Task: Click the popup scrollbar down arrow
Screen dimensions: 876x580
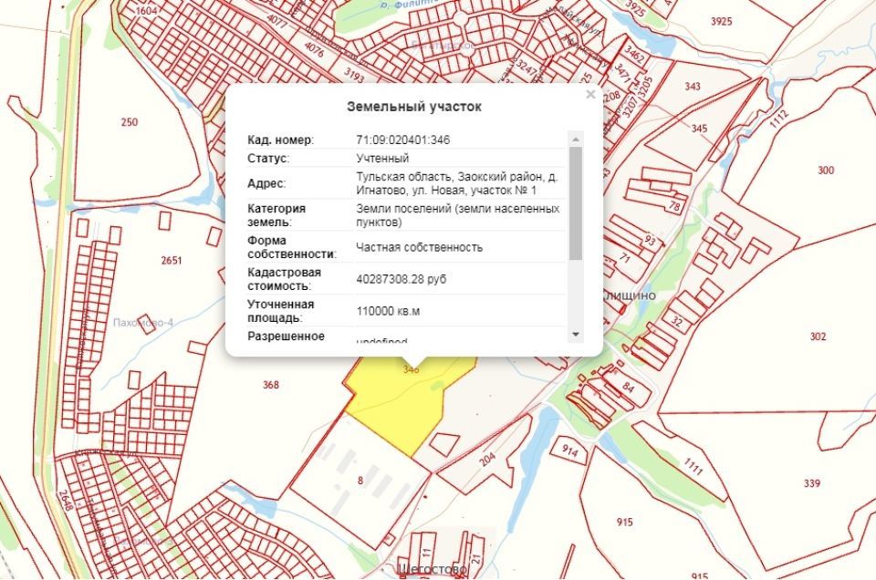Action: click(576, 335)
